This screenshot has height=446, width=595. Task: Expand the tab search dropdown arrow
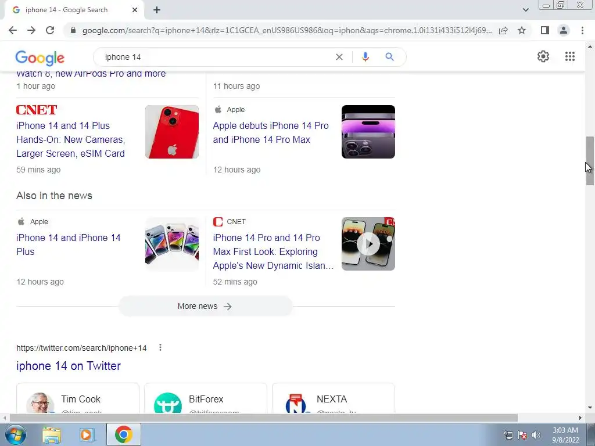pyautogui.click(x=525, y=10)
